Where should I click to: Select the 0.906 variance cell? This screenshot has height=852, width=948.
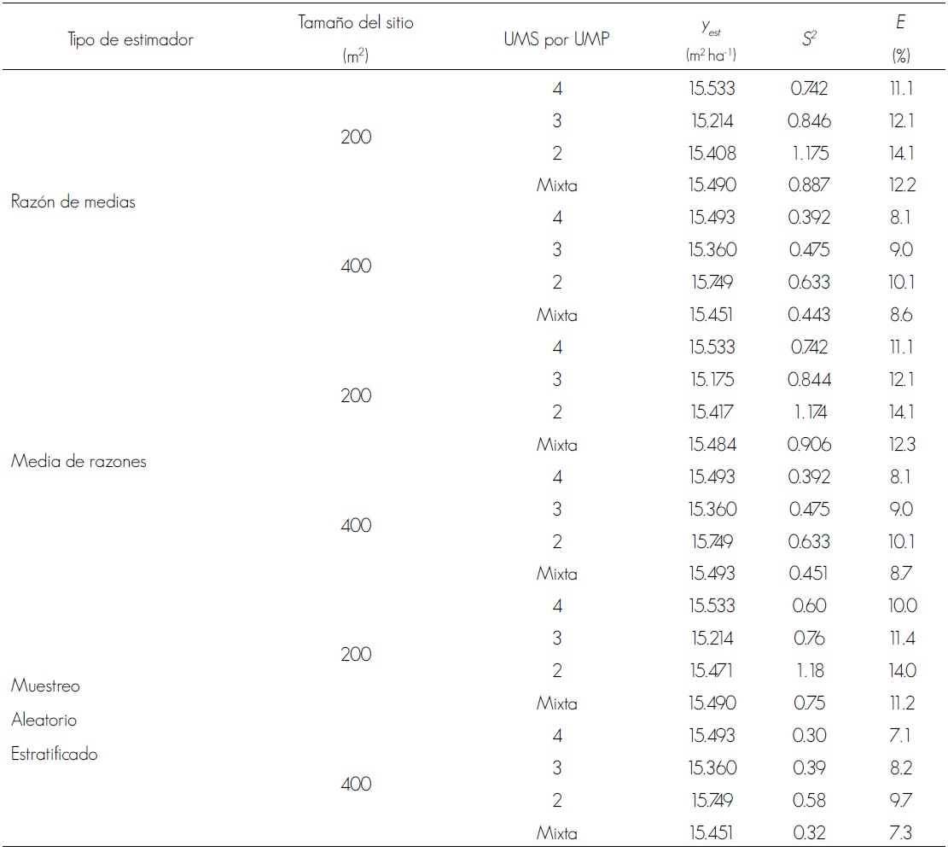(x=808, y=445)
